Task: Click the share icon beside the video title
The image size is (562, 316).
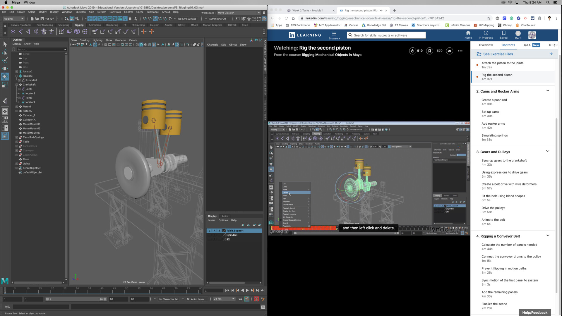Action: [449, 51]
